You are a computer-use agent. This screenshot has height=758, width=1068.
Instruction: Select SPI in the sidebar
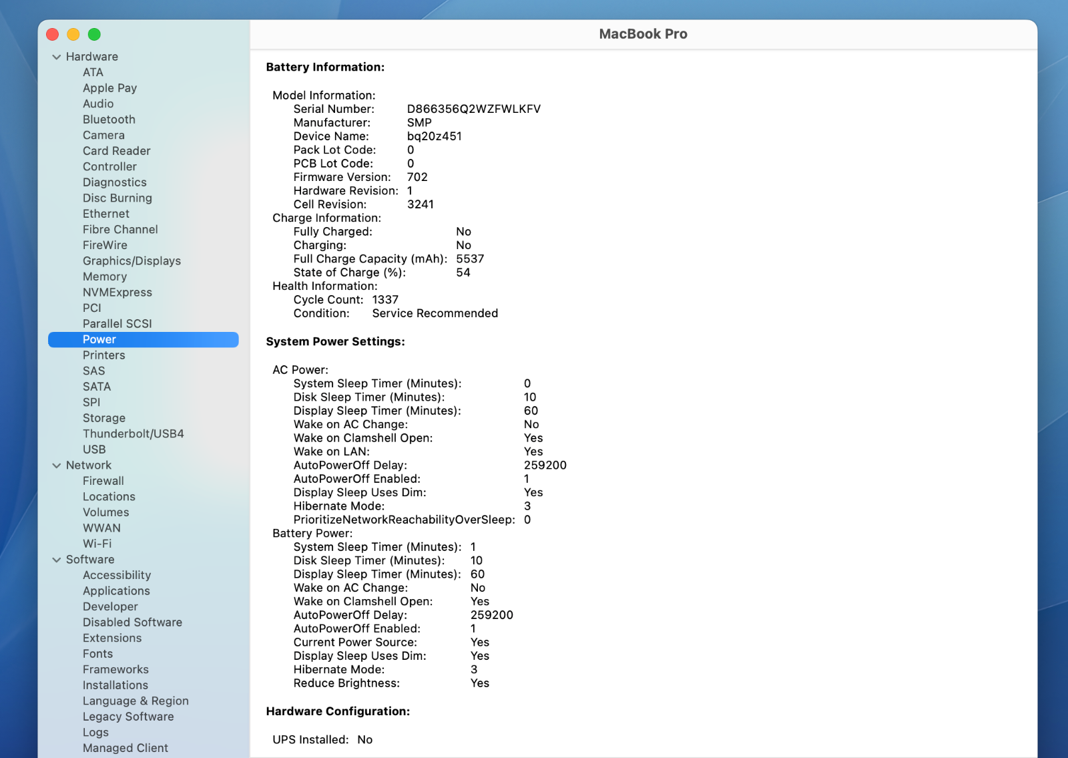pyautogui.click(x=91, y=402)
